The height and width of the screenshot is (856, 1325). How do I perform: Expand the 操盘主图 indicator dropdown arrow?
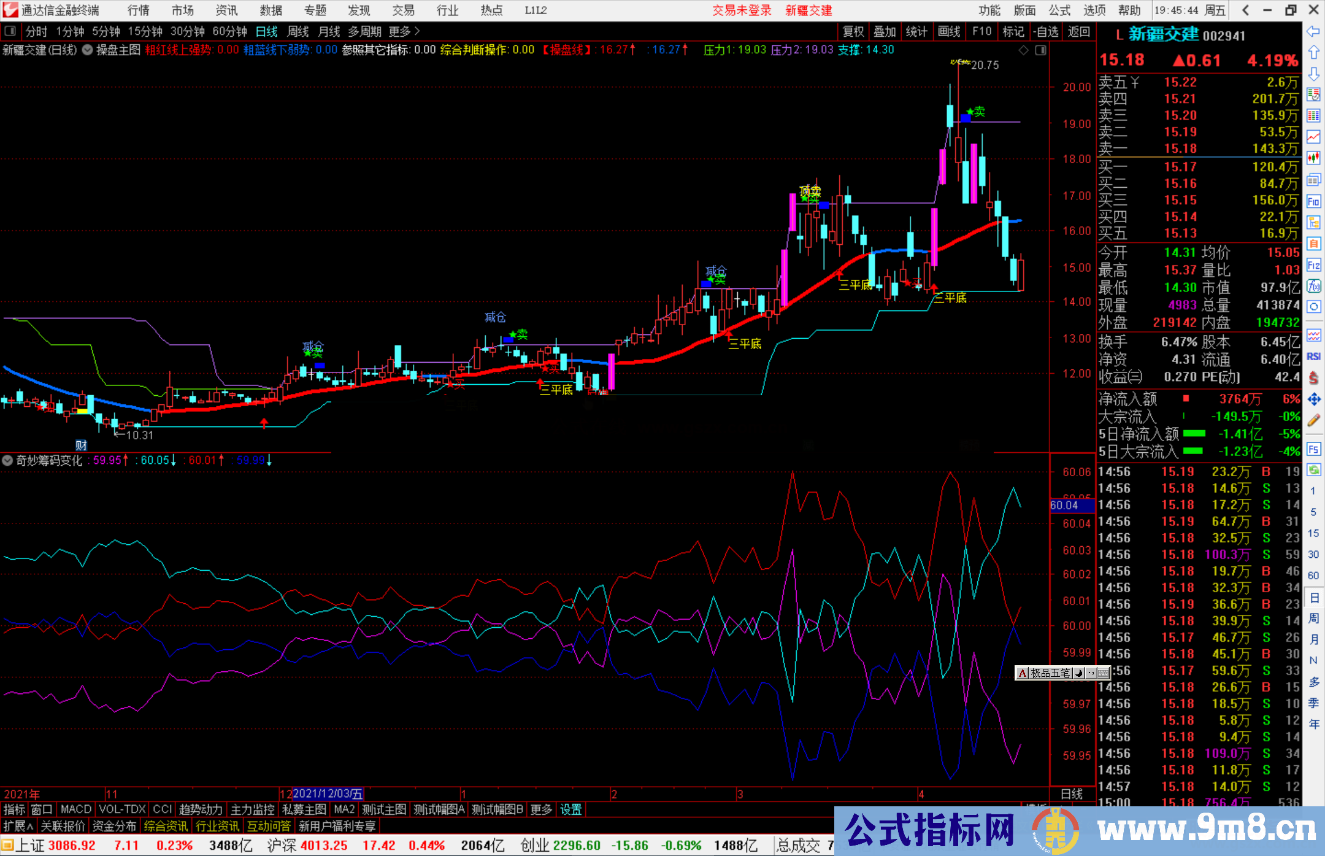[88, 50]
